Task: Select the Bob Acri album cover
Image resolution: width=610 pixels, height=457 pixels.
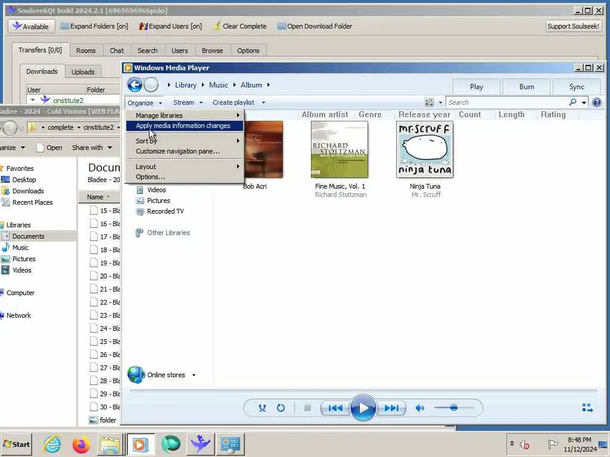Action: 263,149
